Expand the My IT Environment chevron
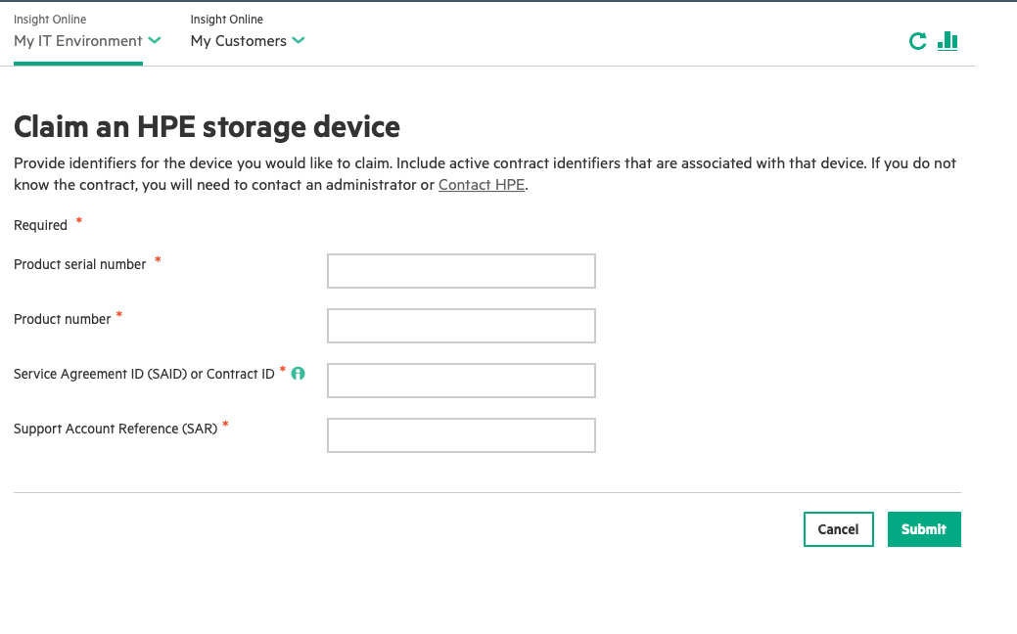Viewport: 1017px width, 634px height. coord(155,40)
